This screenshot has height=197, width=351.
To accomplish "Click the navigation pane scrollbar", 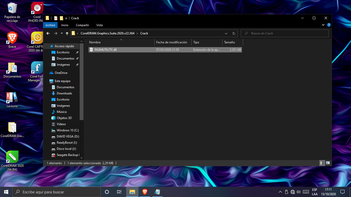I will tap(82, 81).
